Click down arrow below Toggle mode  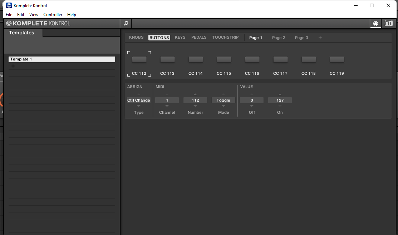click(x=223, y=106)
